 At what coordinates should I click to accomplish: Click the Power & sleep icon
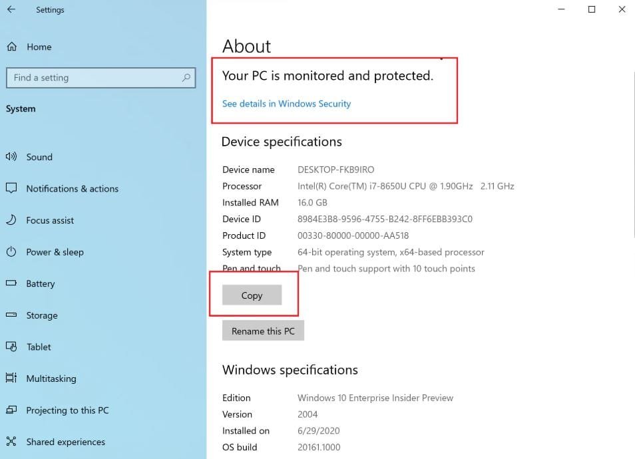11,252
